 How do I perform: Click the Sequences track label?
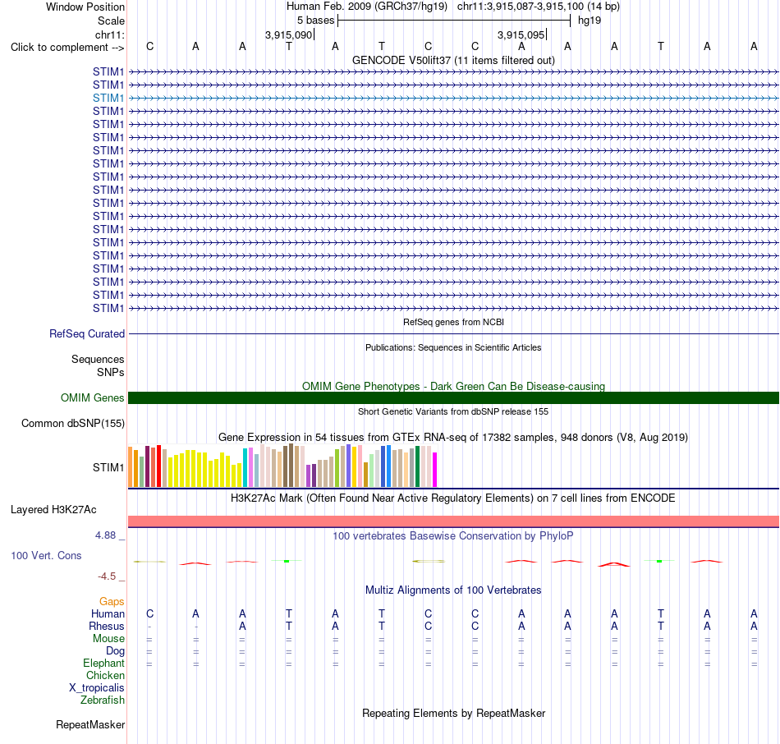point(98,360)
